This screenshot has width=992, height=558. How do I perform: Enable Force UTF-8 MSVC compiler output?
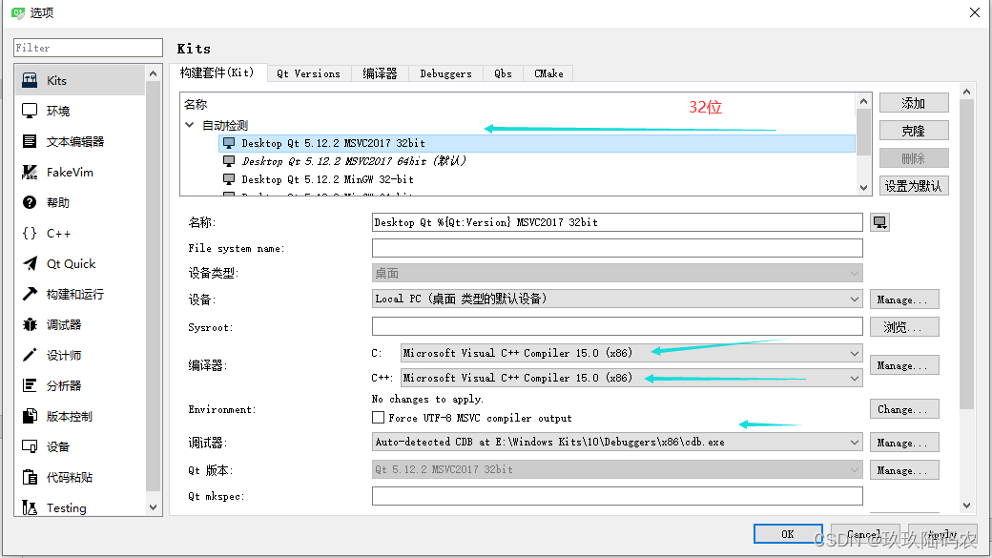click(379, 418)
